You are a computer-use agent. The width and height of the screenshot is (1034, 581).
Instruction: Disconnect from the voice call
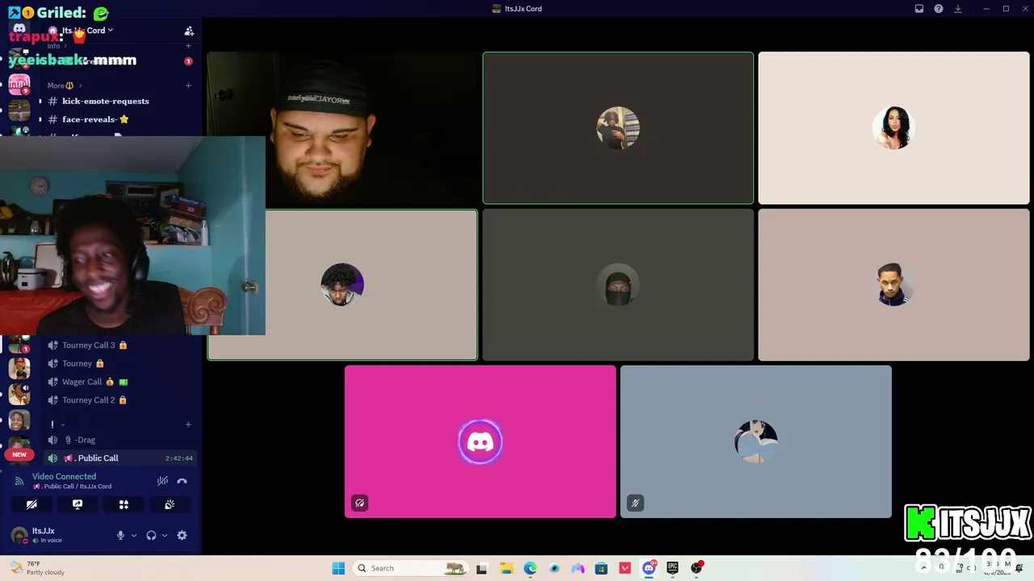[x=182, y=481]
